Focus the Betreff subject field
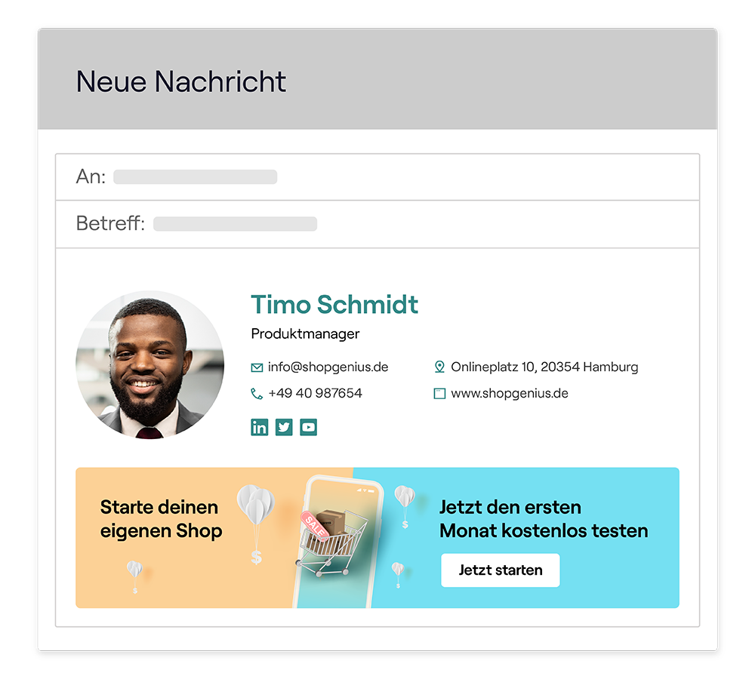The height and width of the screenshot is (679, 755). 377,224
